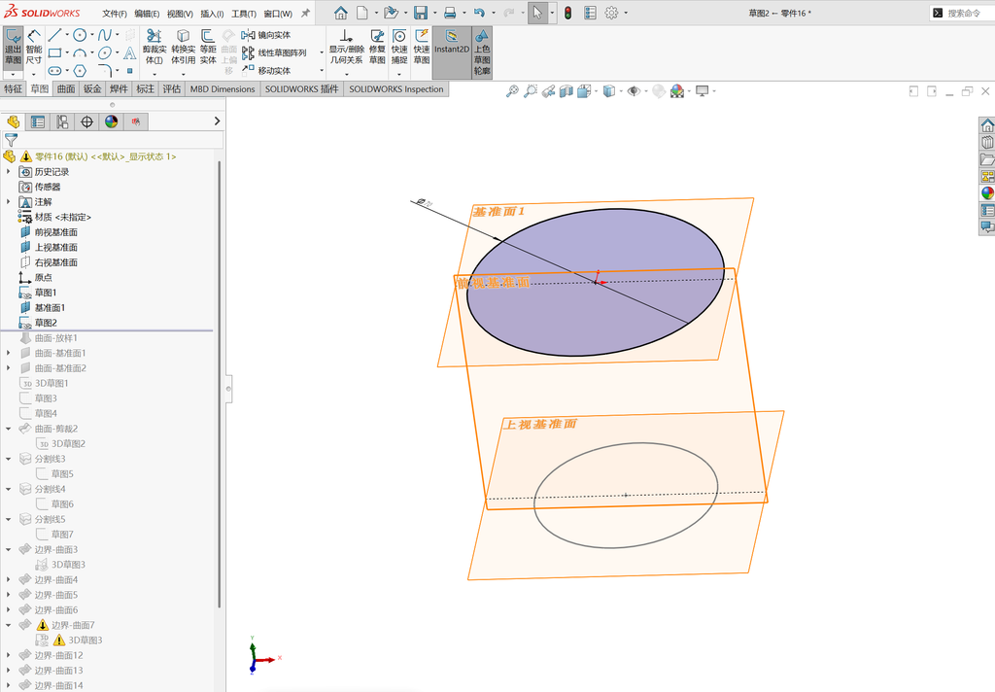This screenshot has height=692, width=995.
Task: Select the Sketch Fillet tool
Action: click(105, 71)
